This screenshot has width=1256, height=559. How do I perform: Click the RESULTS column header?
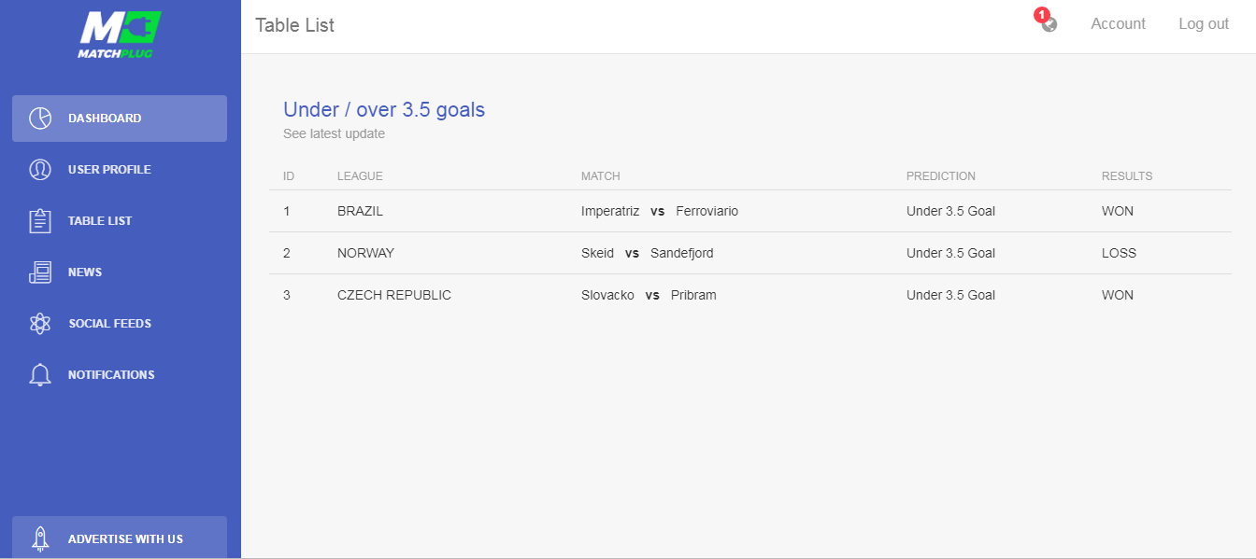pyautogui.click(x=1127, y=176)
